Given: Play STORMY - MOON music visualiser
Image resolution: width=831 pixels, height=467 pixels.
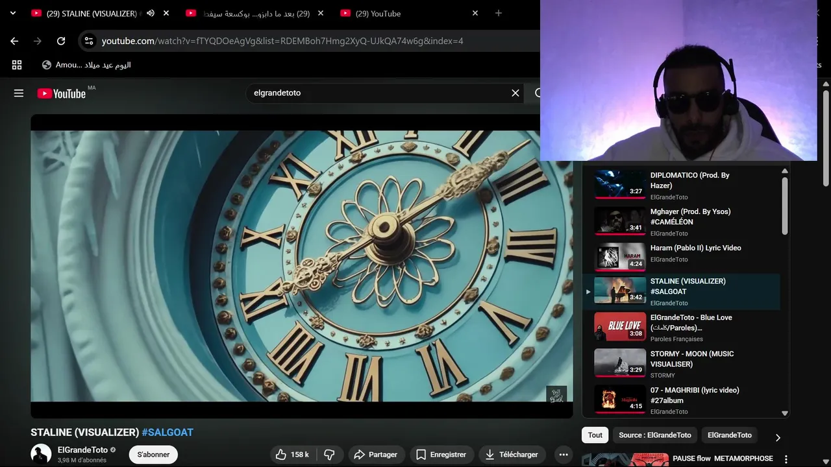Looking at the screenshot, I should (x=681, y=364).
